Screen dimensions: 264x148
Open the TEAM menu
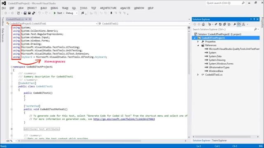click(x=65, y=8)
